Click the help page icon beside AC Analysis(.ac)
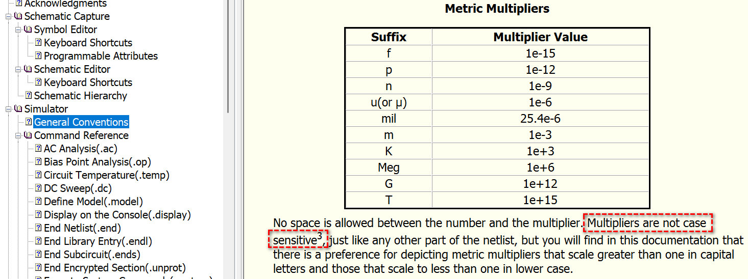The height and width of the screenshot is (279, 748). tap(38, 149)
